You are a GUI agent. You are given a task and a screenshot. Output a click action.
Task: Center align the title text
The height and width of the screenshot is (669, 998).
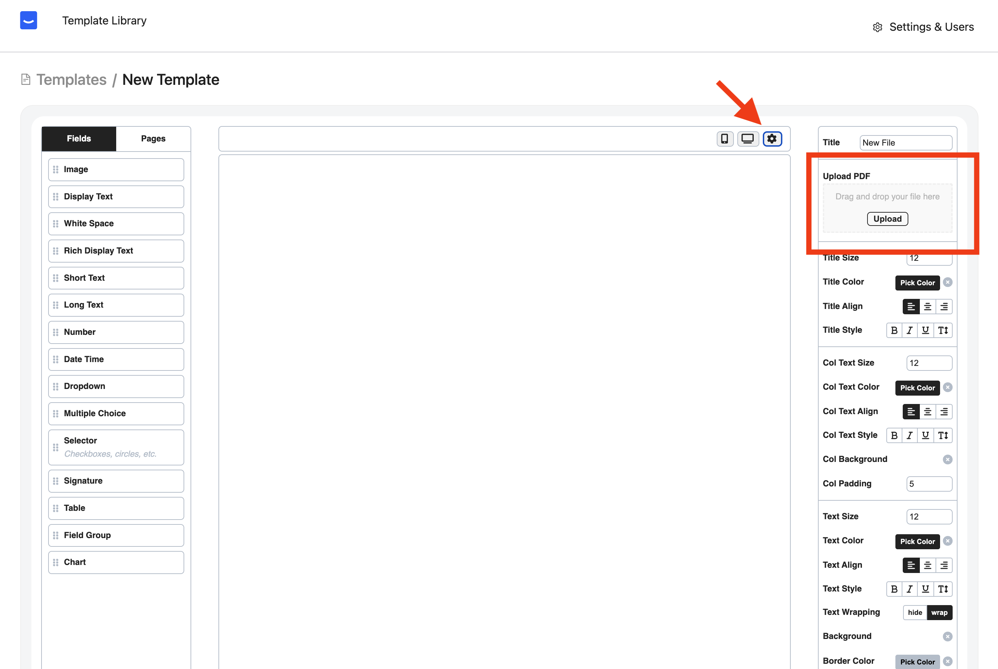pyautogui.click(x=927, y=306)
